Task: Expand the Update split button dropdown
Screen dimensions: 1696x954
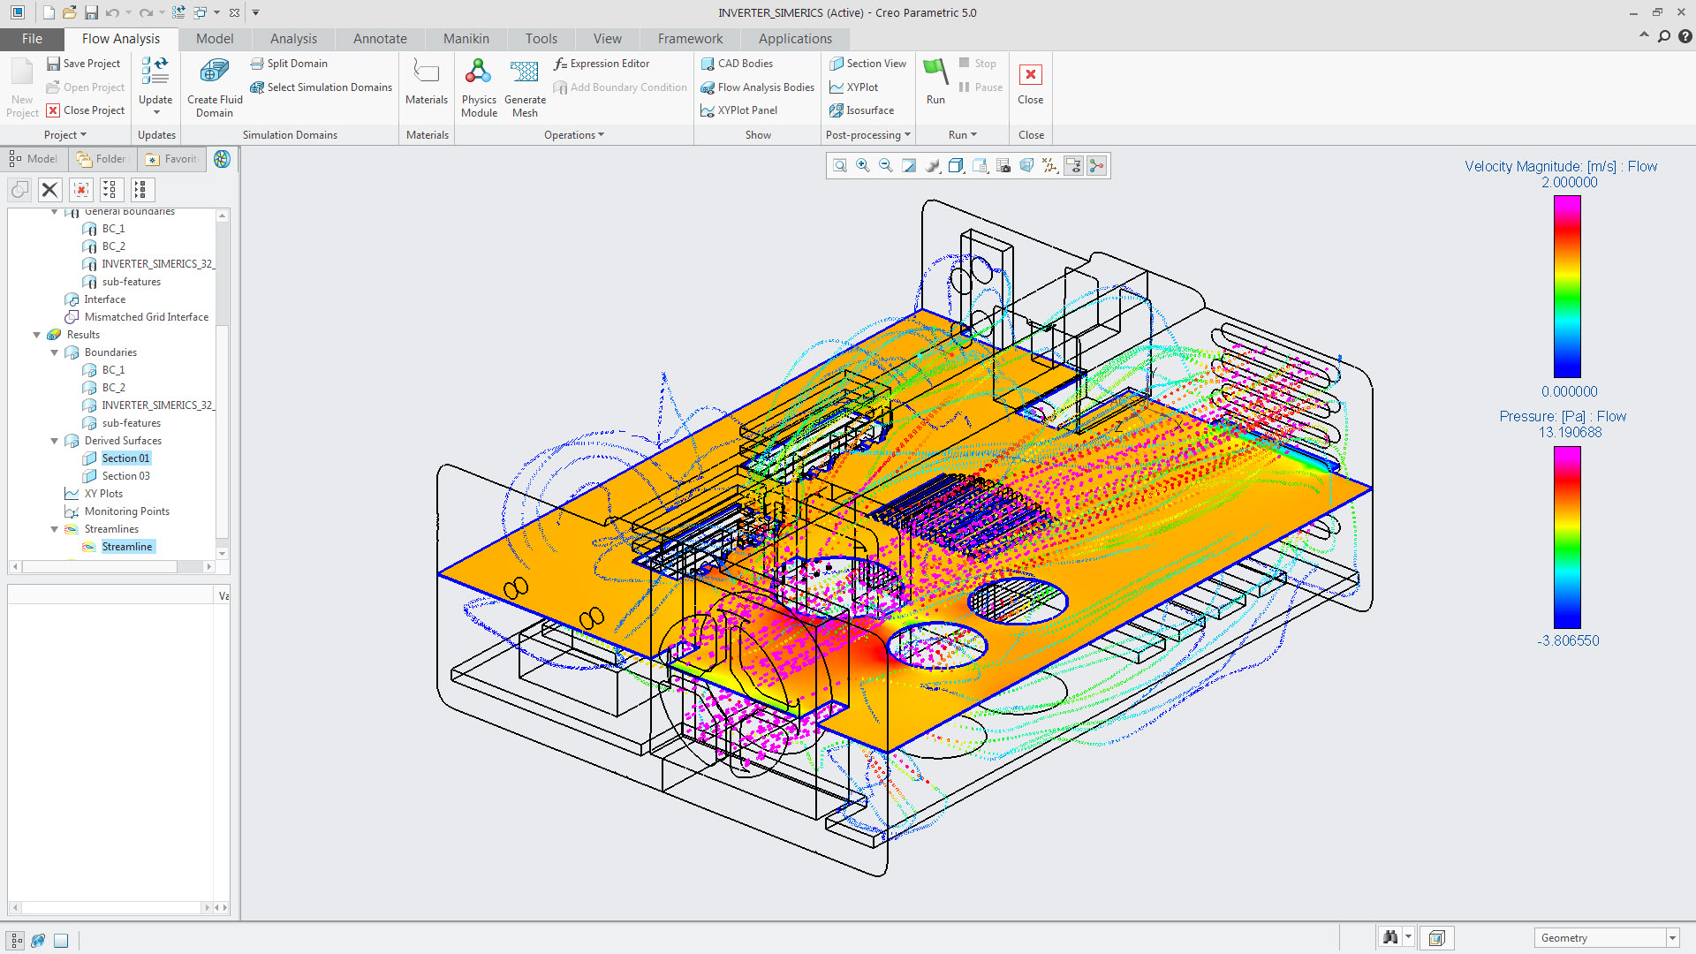Action: click(x=155, y=113)
